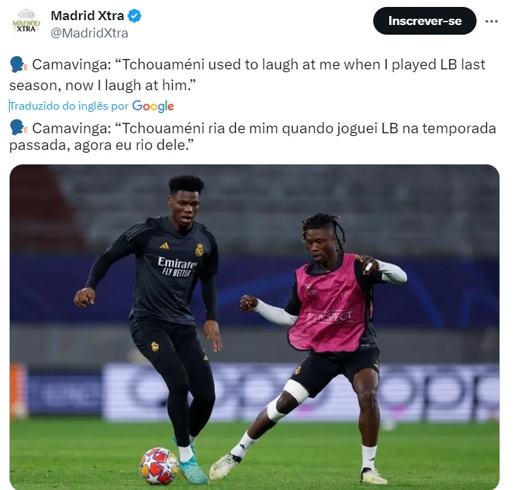The height and width of the screenshot is (490, 514).
Task: Select the original English tweet text
Action: click(247, 75)
